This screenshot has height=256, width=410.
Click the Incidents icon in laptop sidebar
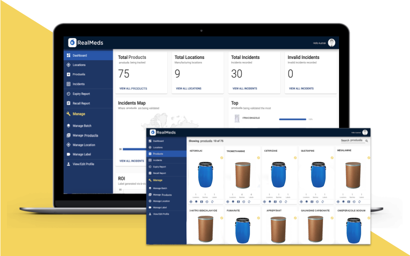click(68, 84)
